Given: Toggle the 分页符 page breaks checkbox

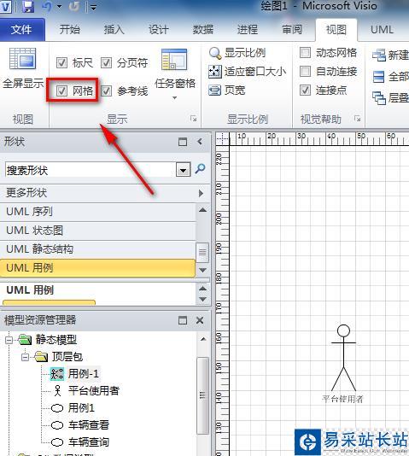Looking at the screenshot, I should 106,62.
